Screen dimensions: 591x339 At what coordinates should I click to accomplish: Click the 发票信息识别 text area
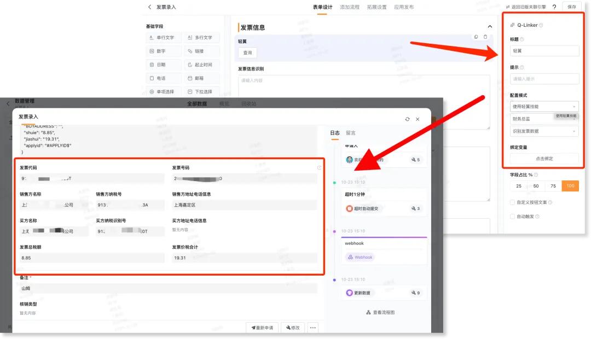click(x=364, y=102)
